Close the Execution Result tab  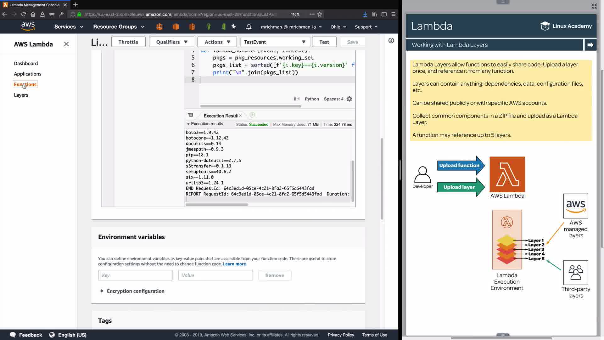[x=240, y=116]
